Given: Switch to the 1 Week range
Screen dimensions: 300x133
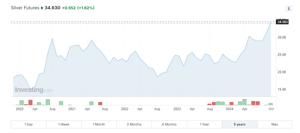Looking at the screenshot, I should pyautogui.click(x=64, y=124).
